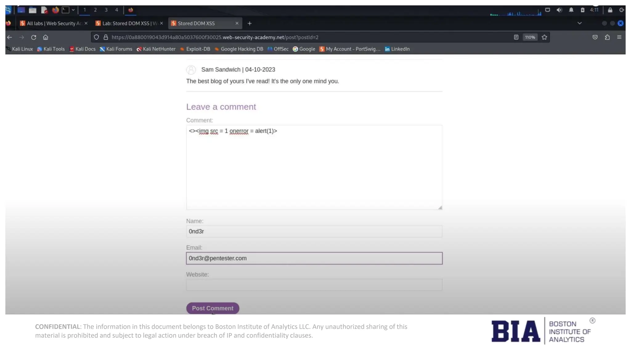Click the empty Website field
The width and height of the screenshot is (631, 355).
tap(314, 285)
